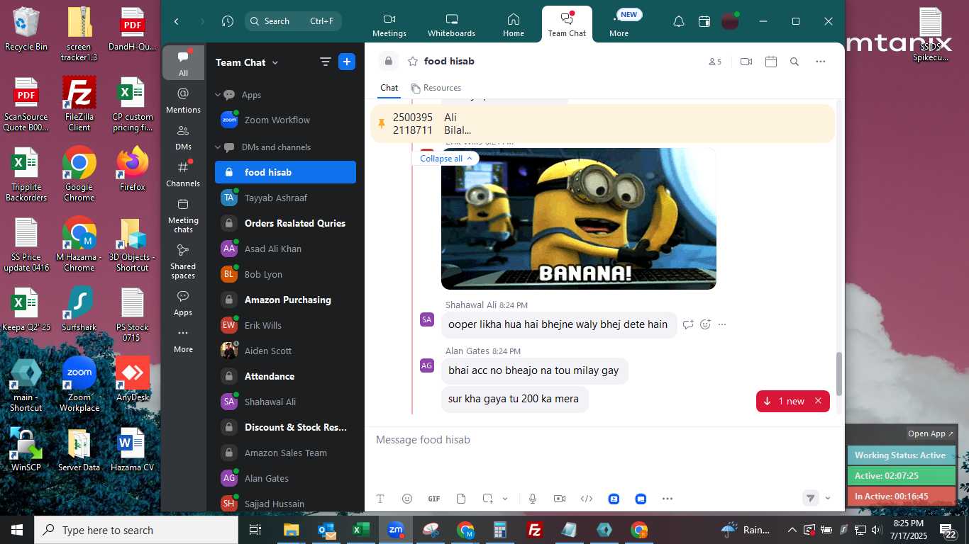Click the blue new chat plus button
Image resolution: width=969 pixels, height=544 pixels.
(x=347, y=62)
